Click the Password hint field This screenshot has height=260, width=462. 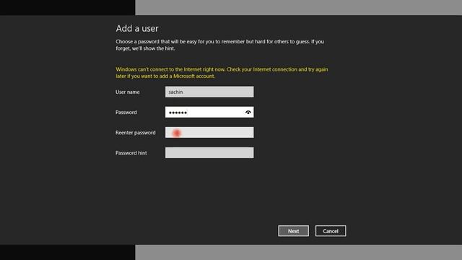point(209,152)
